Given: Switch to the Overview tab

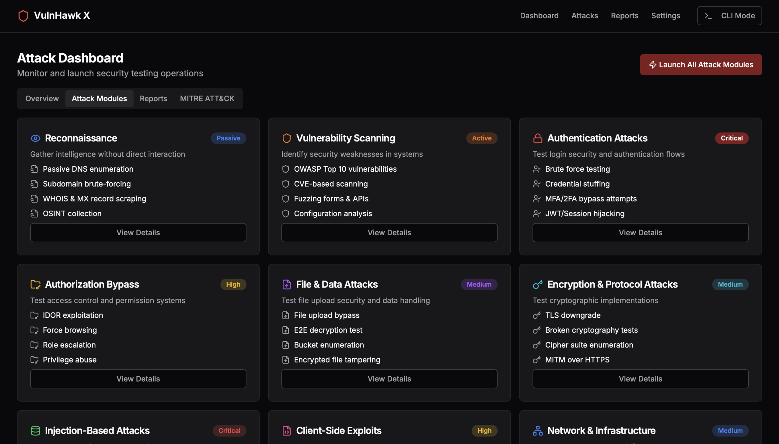Looking at the screenshot, I should 42,99.
